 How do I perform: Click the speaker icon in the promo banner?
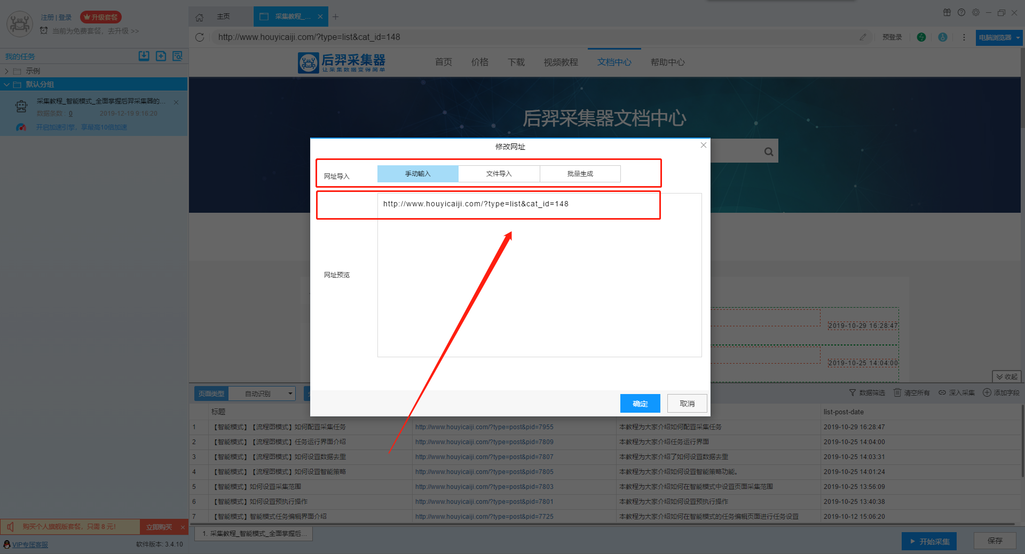(x=10, y=527)
